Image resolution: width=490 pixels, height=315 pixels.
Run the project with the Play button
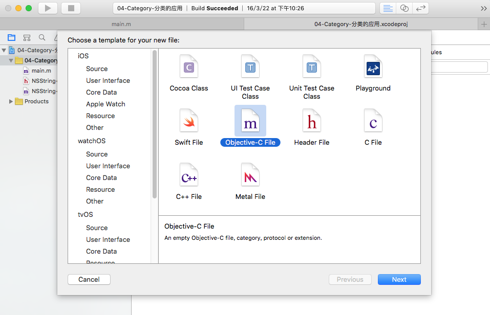pos(48,8)
